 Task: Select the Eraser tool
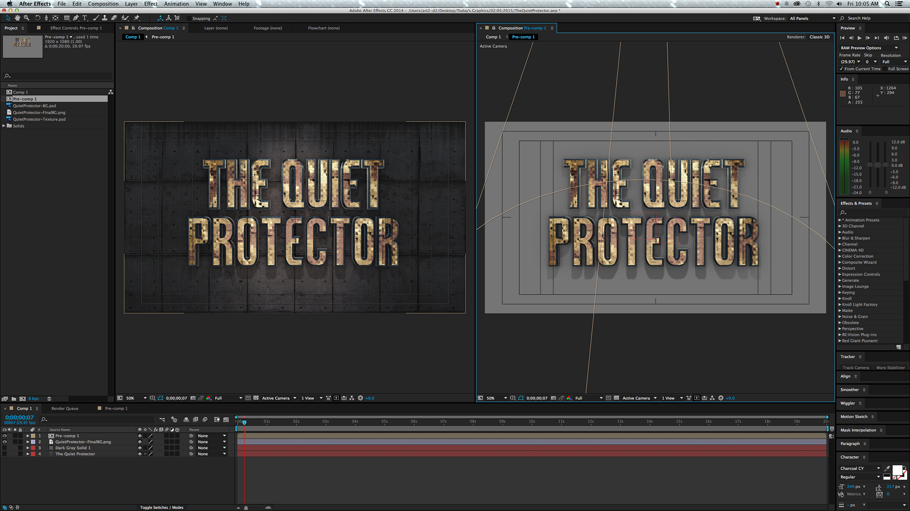[114, 18]
